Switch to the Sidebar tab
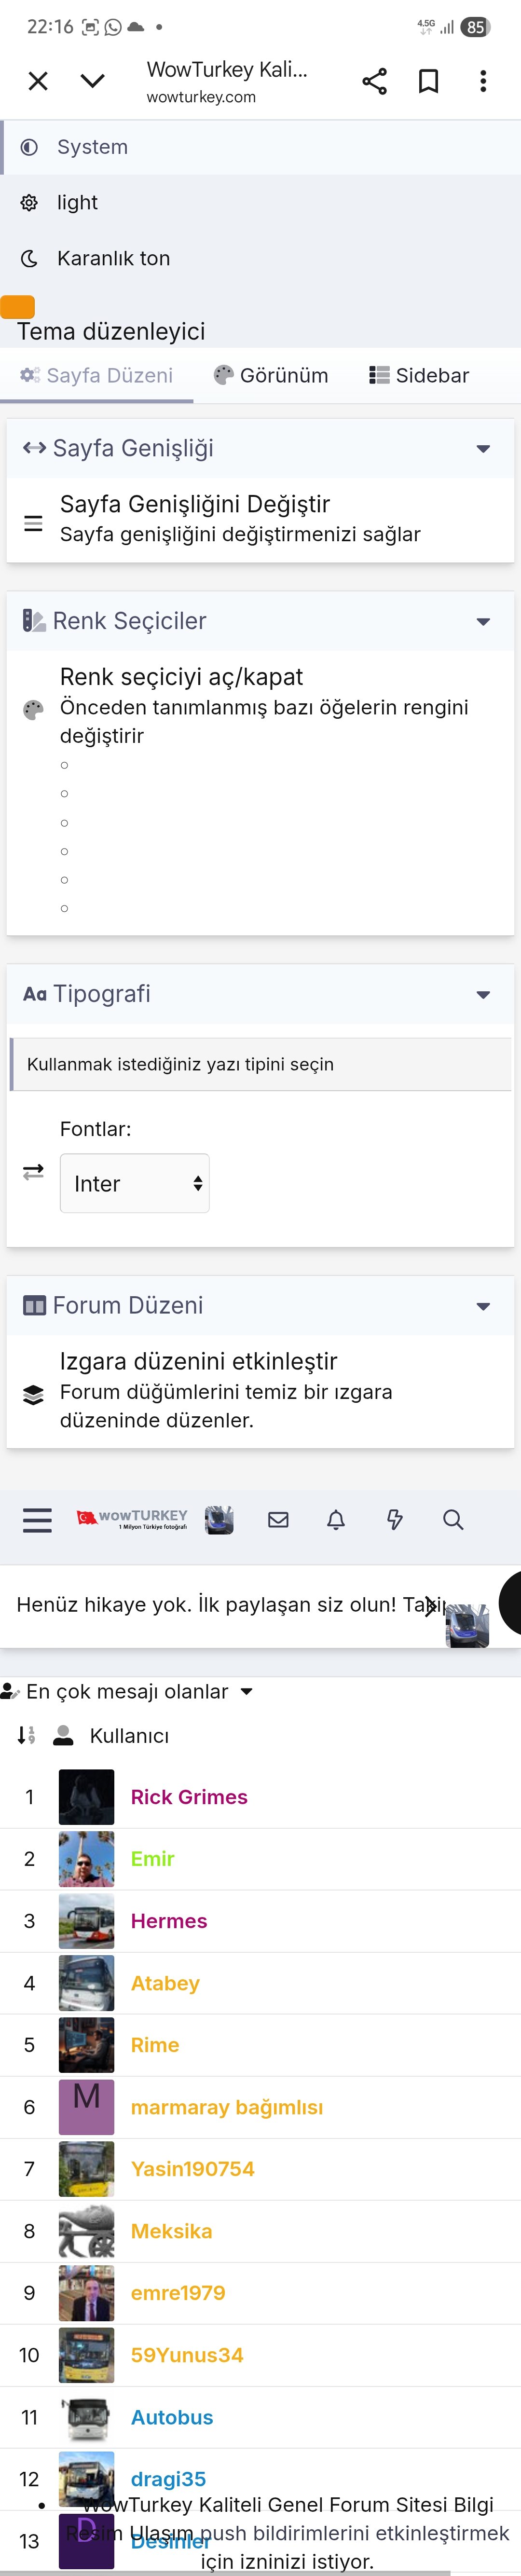 [419, 376]
